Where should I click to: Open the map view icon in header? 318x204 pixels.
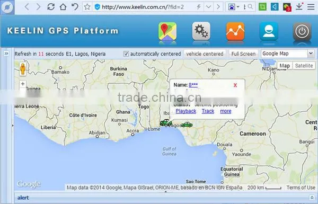[x=167, y=31]
